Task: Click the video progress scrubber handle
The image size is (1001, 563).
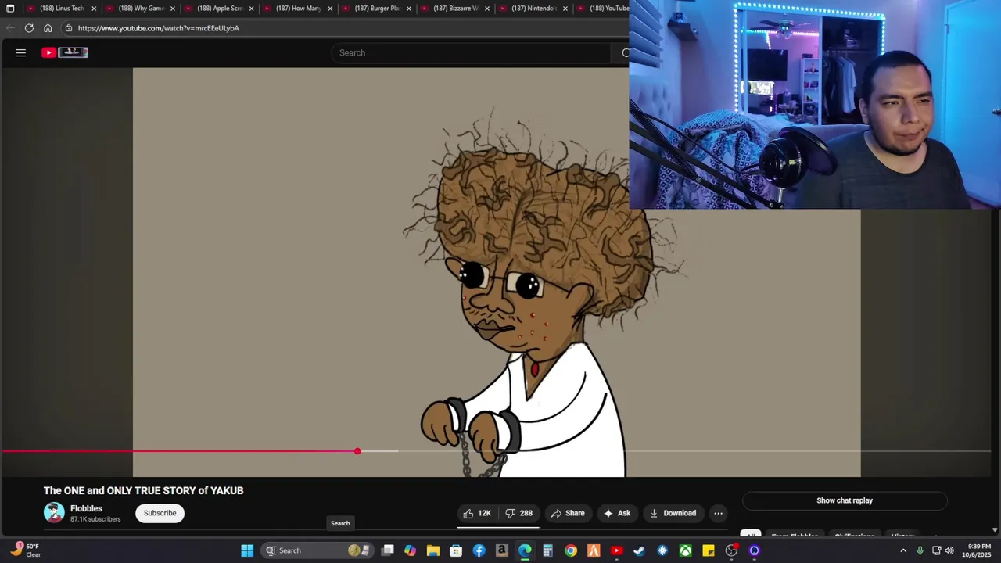Action: [357, 451]
